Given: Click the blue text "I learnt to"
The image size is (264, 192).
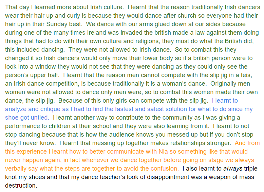Looking at the screenshot, I should [x=225, y=101].
